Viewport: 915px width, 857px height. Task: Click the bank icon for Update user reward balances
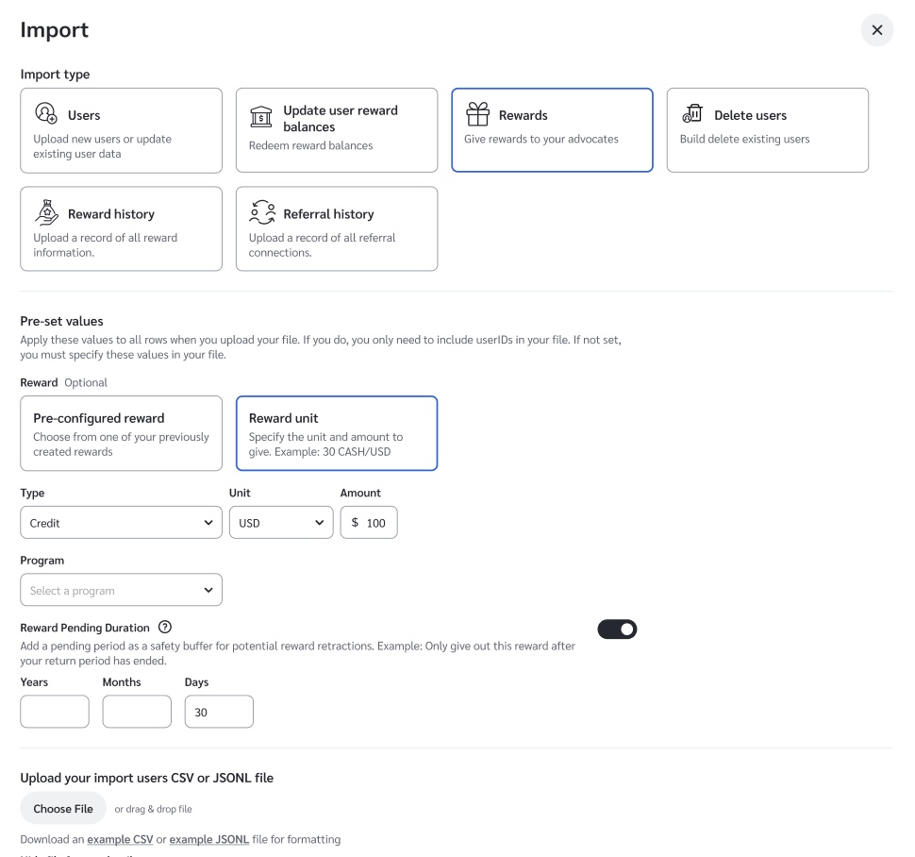261,117
